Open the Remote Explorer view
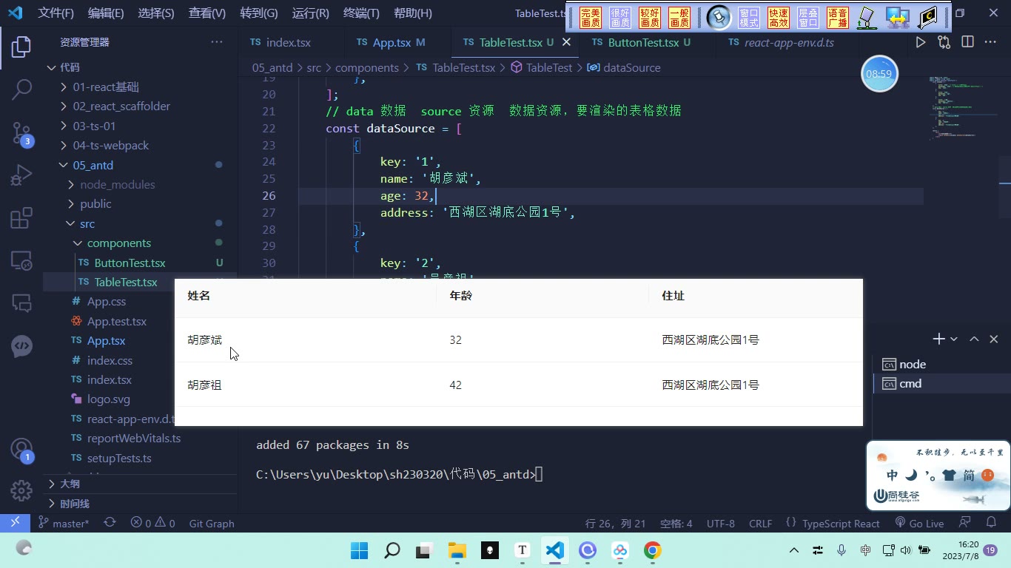This screenshot has height=568, width=1011. pos(21,260)
